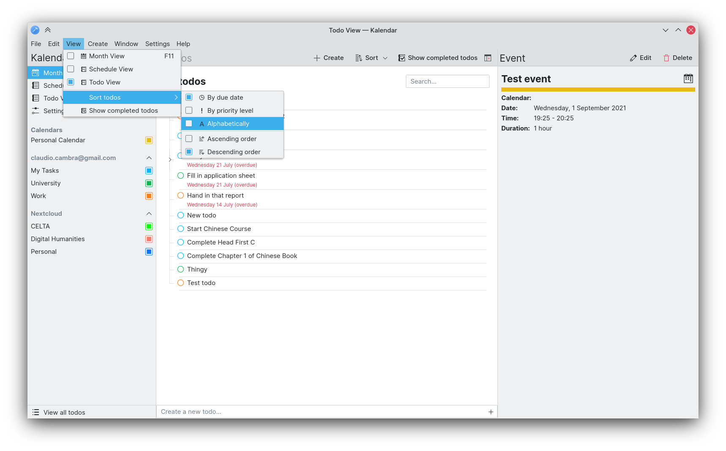Click the plus icon to add new todo

pos(491,412)
